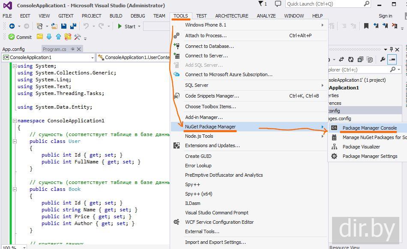This screenshot has height=249, width=407.
Task: Click the Git pull down-arrow icon
Action: click(48, 37)
